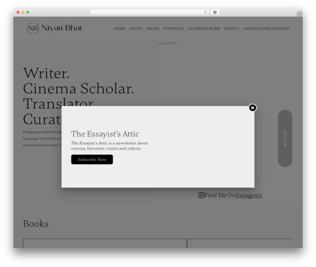Open AWARDS & FELLOWSHIPS page
This screenshot has height=267, width=316.
pos(266,28)
